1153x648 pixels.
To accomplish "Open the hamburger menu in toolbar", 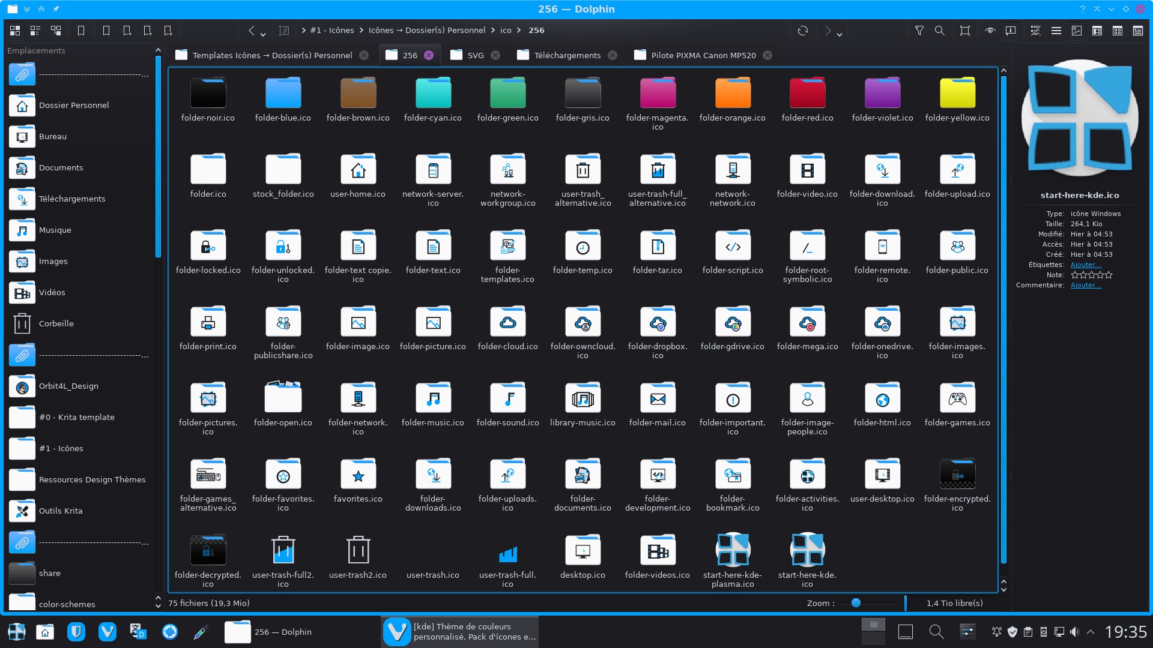I will tap(1056, 31).
